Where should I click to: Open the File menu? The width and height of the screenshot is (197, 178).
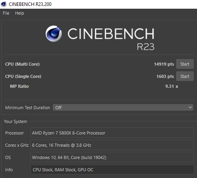pos(6,13)
